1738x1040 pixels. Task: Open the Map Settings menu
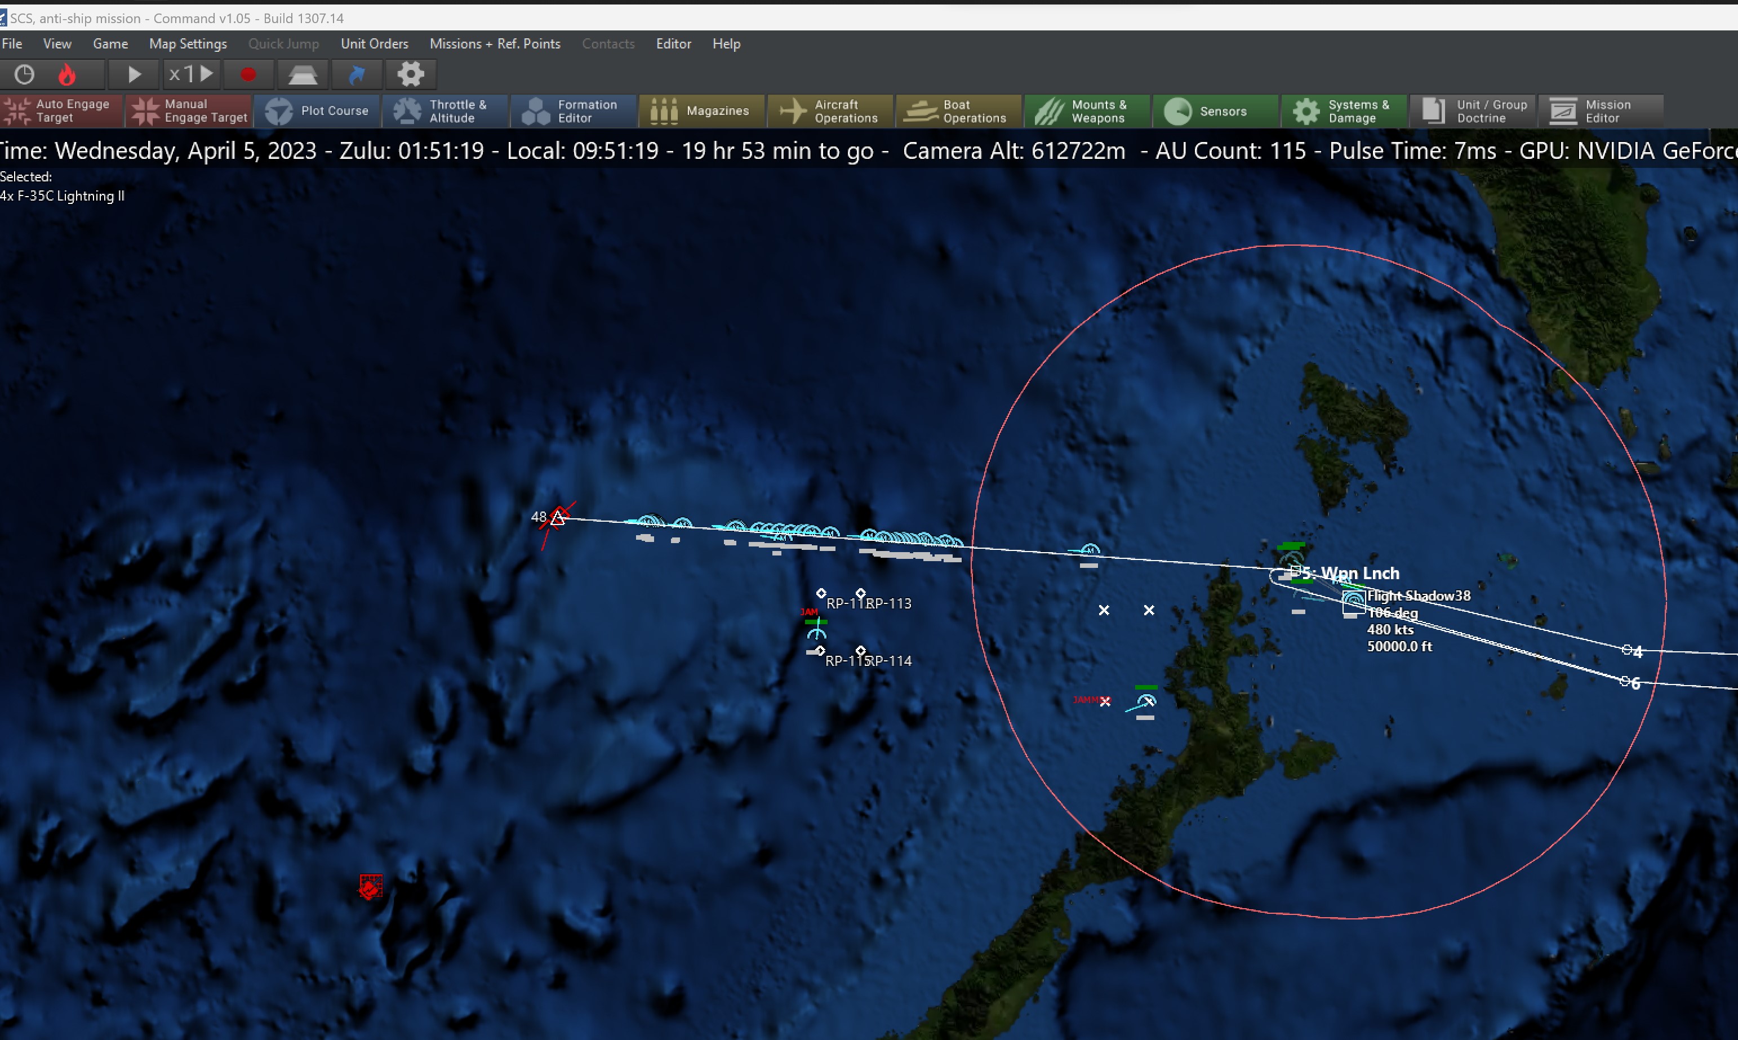pyautogui.click(x=188, y=43)
